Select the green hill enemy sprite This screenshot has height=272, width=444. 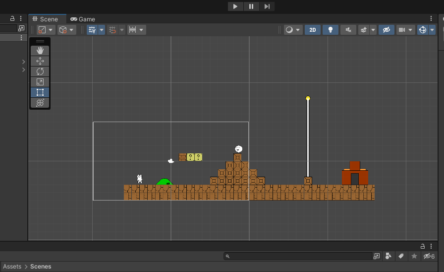click(x=165, y=182)
